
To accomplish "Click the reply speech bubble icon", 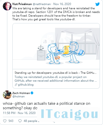I will 20,121.
